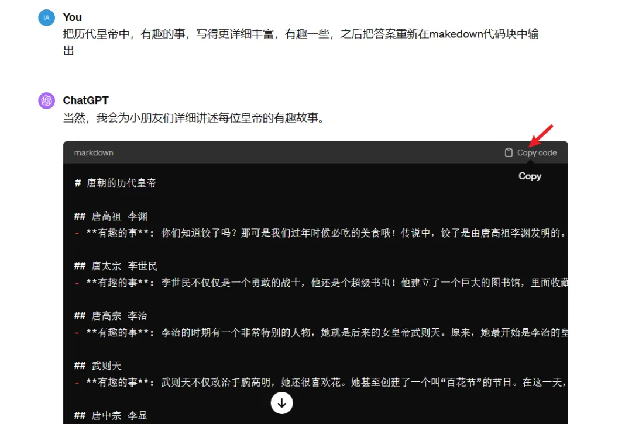Screen dimensions: 632x424
Task: Click the 唐中宗 李显 section heading
Action: 110,415
